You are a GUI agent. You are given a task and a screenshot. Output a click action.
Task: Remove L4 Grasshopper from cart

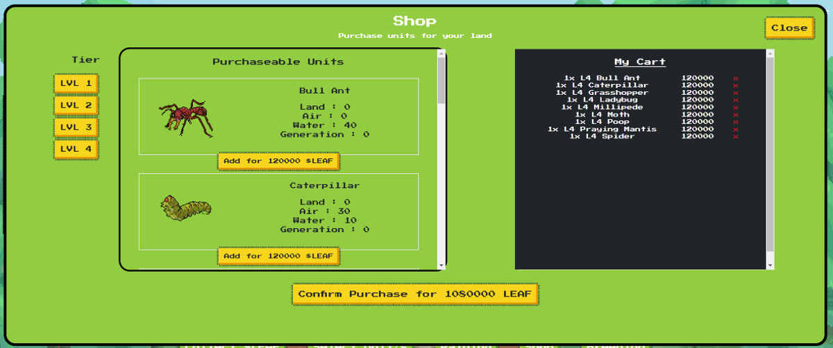point(736,93)
